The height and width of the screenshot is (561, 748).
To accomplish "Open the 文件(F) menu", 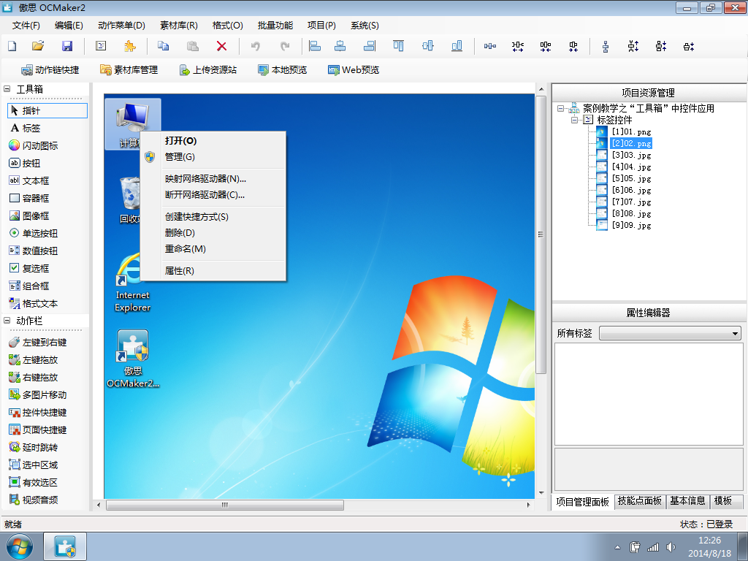I will [26, 26].
